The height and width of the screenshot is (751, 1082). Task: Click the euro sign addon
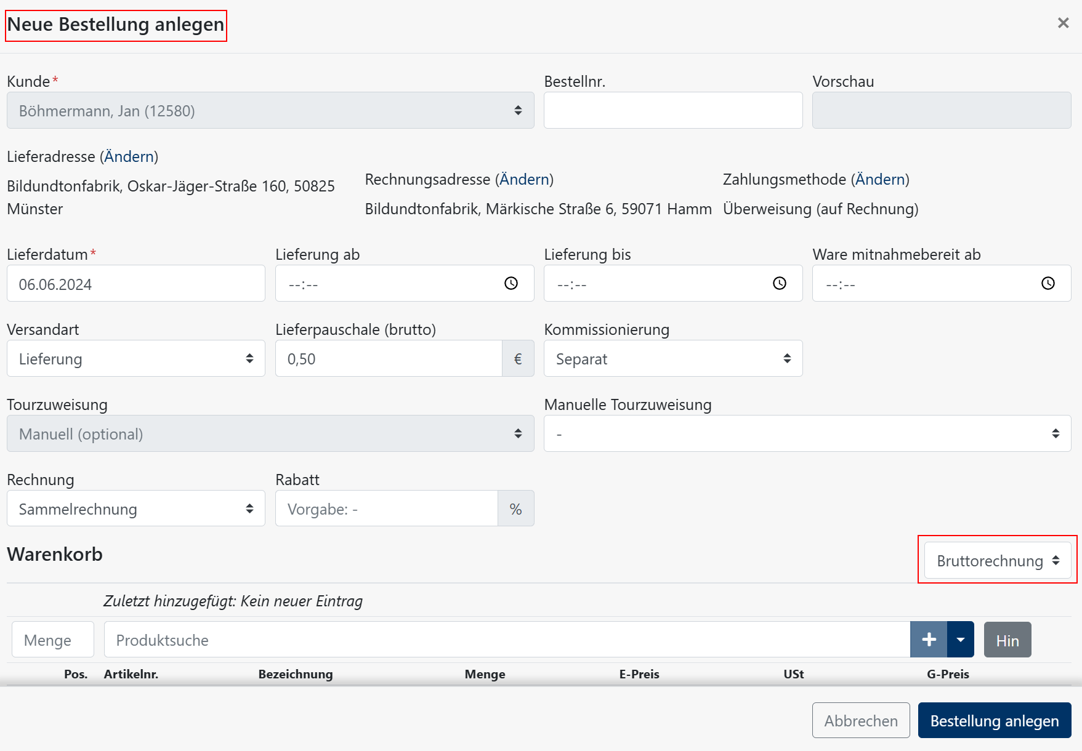click(x=518, y=358)
